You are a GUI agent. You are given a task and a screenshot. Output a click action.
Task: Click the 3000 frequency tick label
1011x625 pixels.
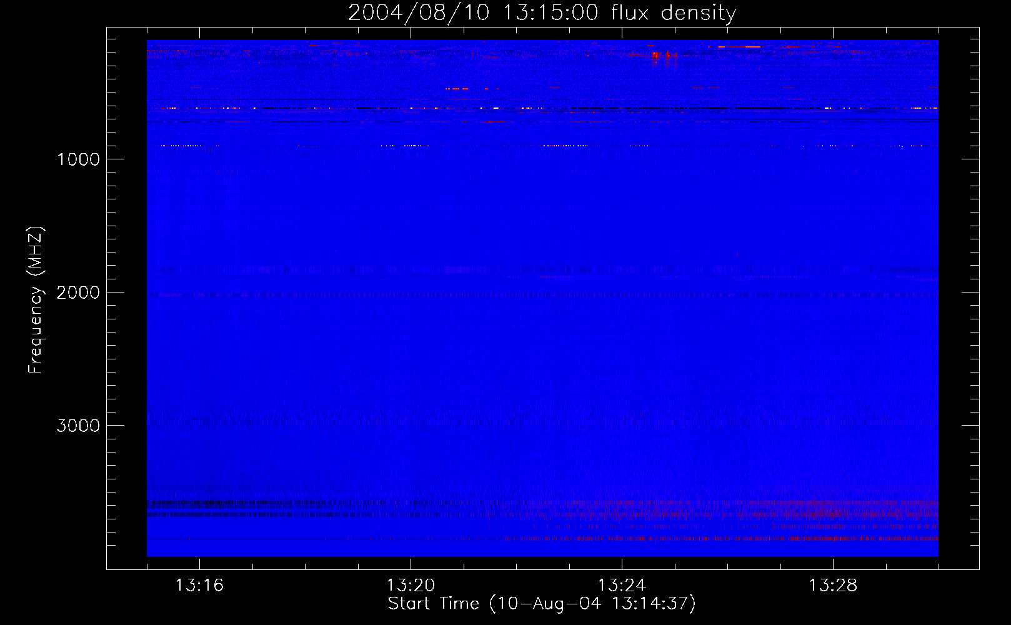(78, 426)
